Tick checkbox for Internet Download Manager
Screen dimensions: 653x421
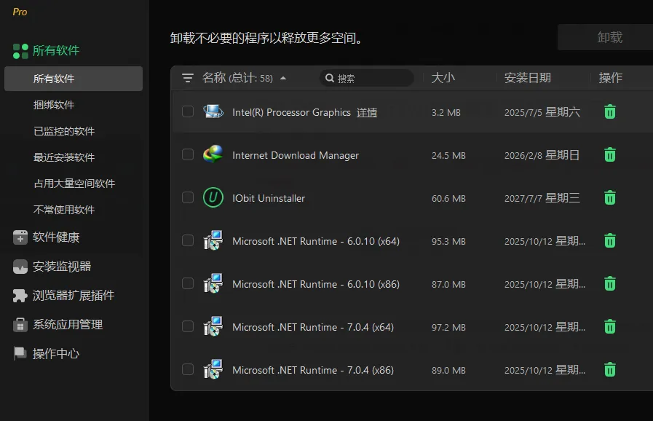[x=188, y=154]
